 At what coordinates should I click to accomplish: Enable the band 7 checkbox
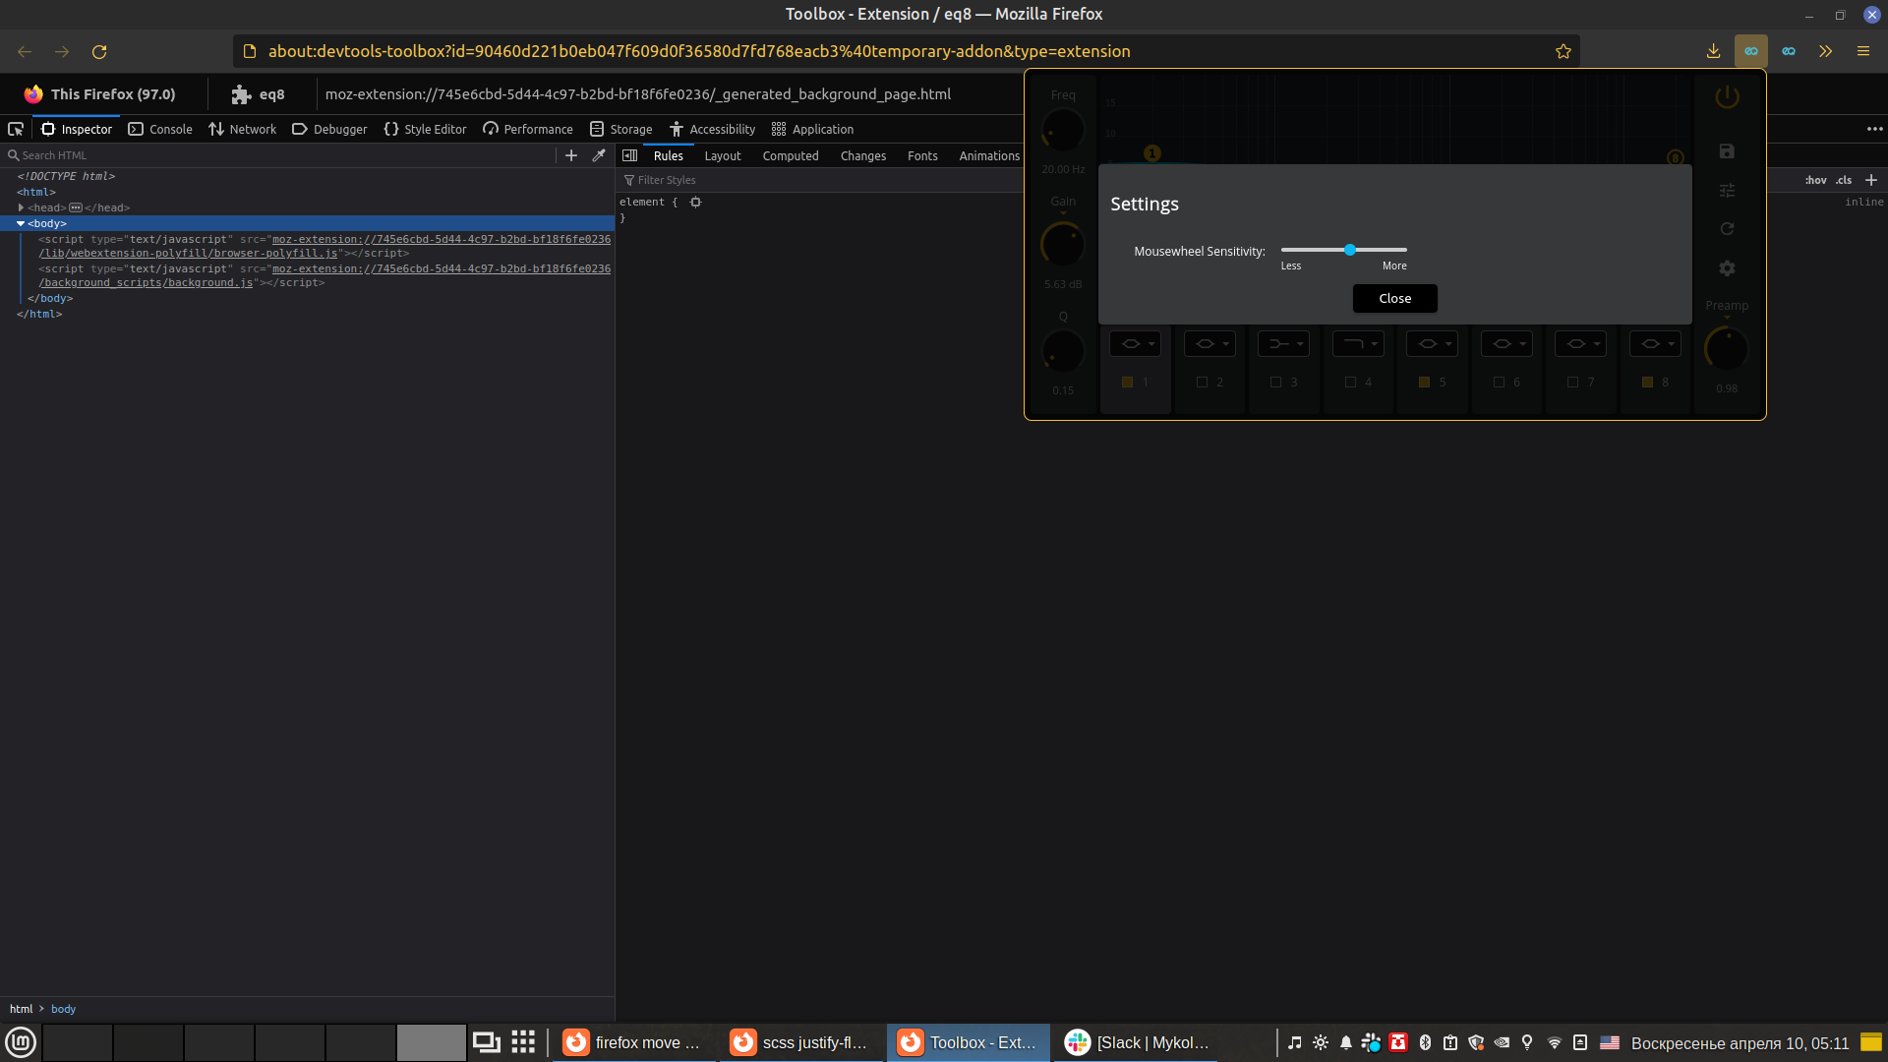(1572, 383)
